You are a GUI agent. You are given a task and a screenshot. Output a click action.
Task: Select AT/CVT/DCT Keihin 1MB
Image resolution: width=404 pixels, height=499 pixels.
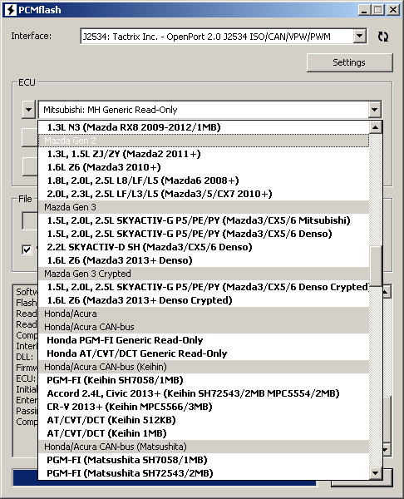(x=204, y=433)
